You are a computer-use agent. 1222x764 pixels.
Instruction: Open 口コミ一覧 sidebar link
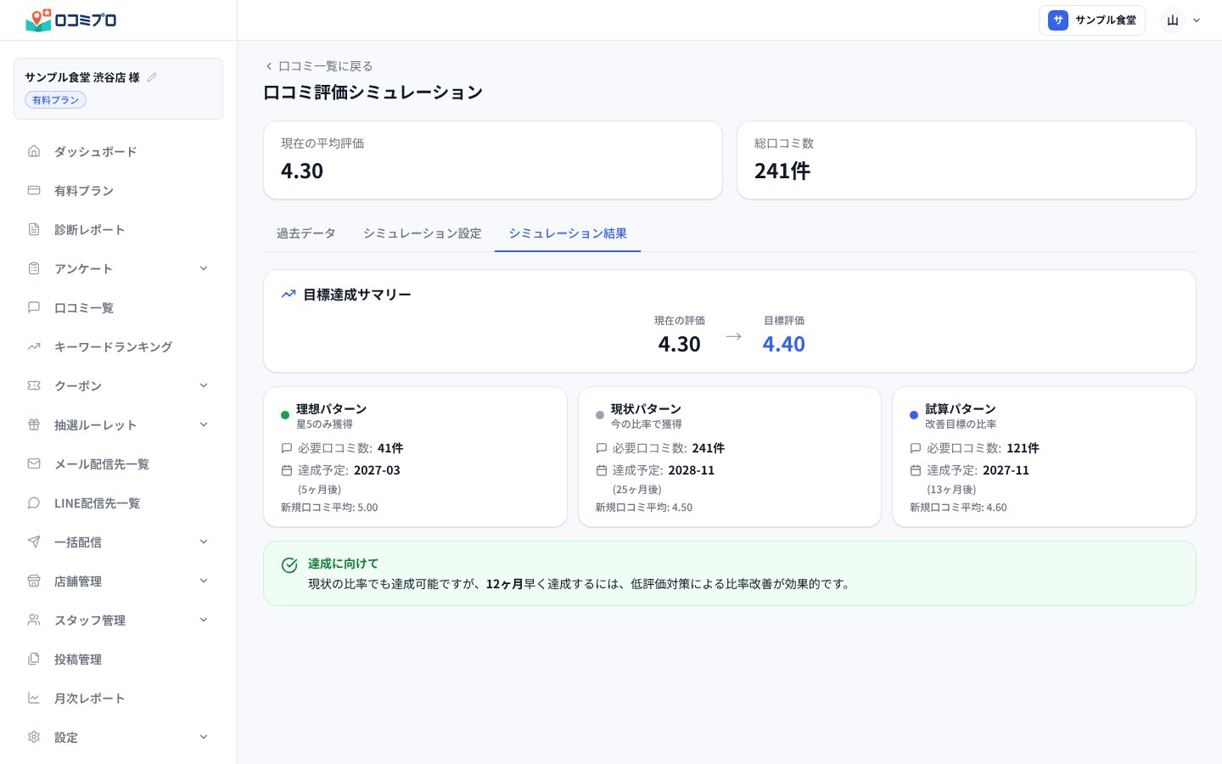pos(118,307)
